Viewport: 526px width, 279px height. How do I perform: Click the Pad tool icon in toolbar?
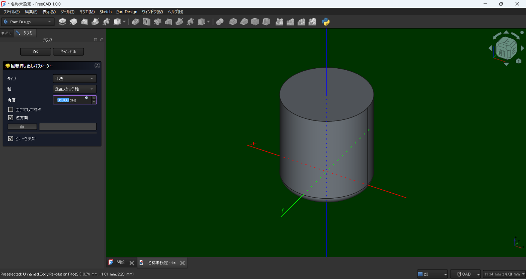coord(62,22)
